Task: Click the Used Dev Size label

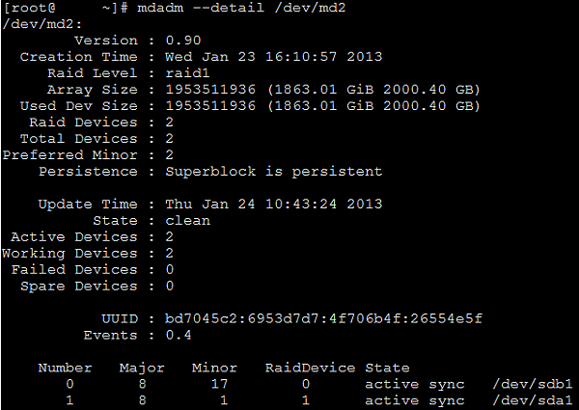Action: point(79,106)
